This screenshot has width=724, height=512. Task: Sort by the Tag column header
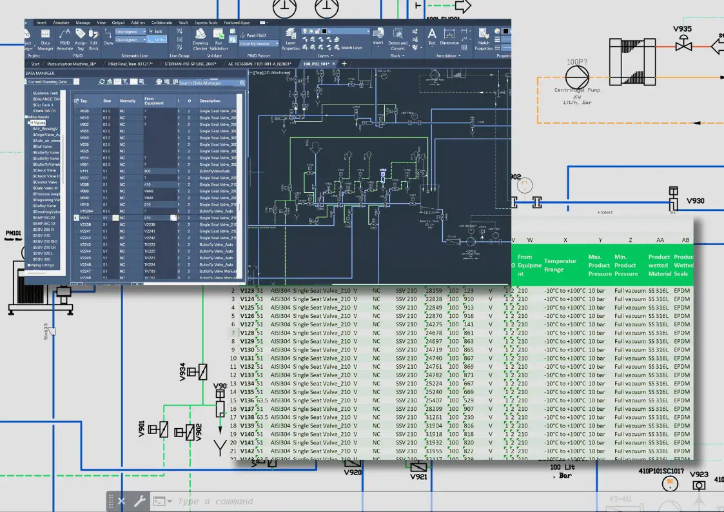[84, 101]
